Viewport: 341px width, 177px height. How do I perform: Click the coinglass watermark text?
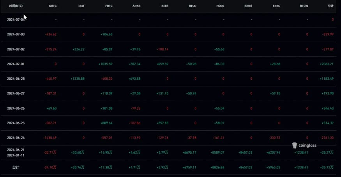(x=307, y=145)
